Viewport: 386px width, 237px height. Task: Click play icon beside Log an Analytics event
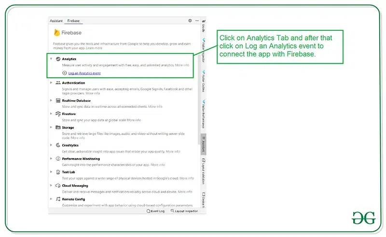point(65,73)
